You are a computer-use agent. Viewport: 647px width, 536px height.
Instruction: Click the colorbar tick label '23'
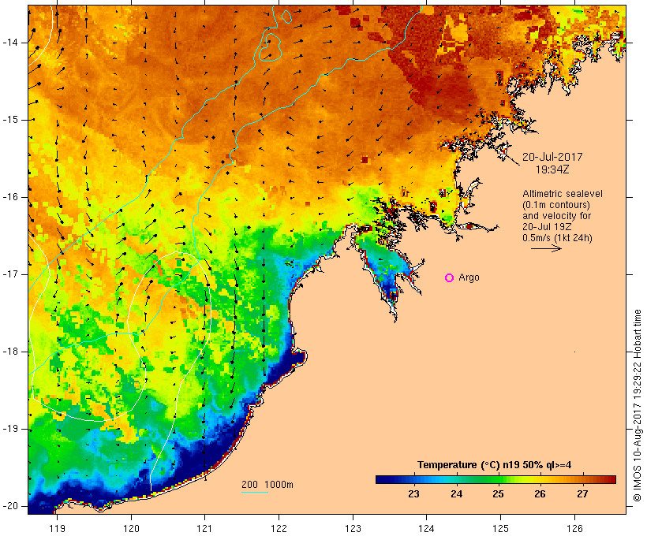414,494
